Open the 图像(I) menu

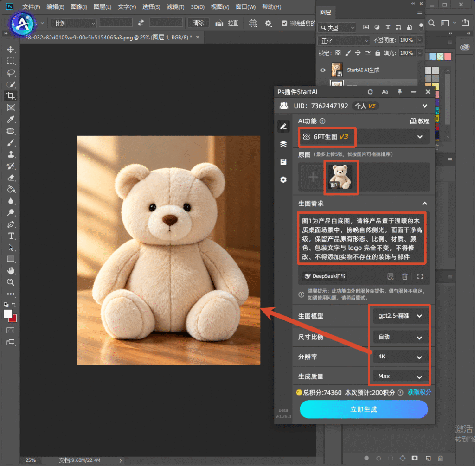point(79,6)
